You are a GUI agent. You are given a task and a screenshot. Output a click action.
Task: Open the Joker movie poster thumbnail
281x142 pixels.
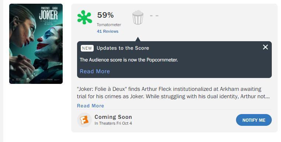coord(36,44)
